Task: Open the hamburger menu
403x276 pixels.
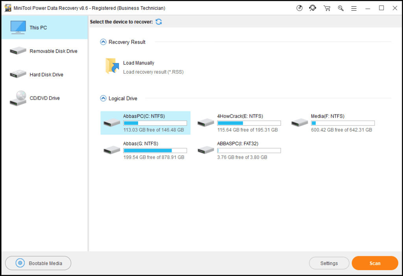Action: [354, 9]
